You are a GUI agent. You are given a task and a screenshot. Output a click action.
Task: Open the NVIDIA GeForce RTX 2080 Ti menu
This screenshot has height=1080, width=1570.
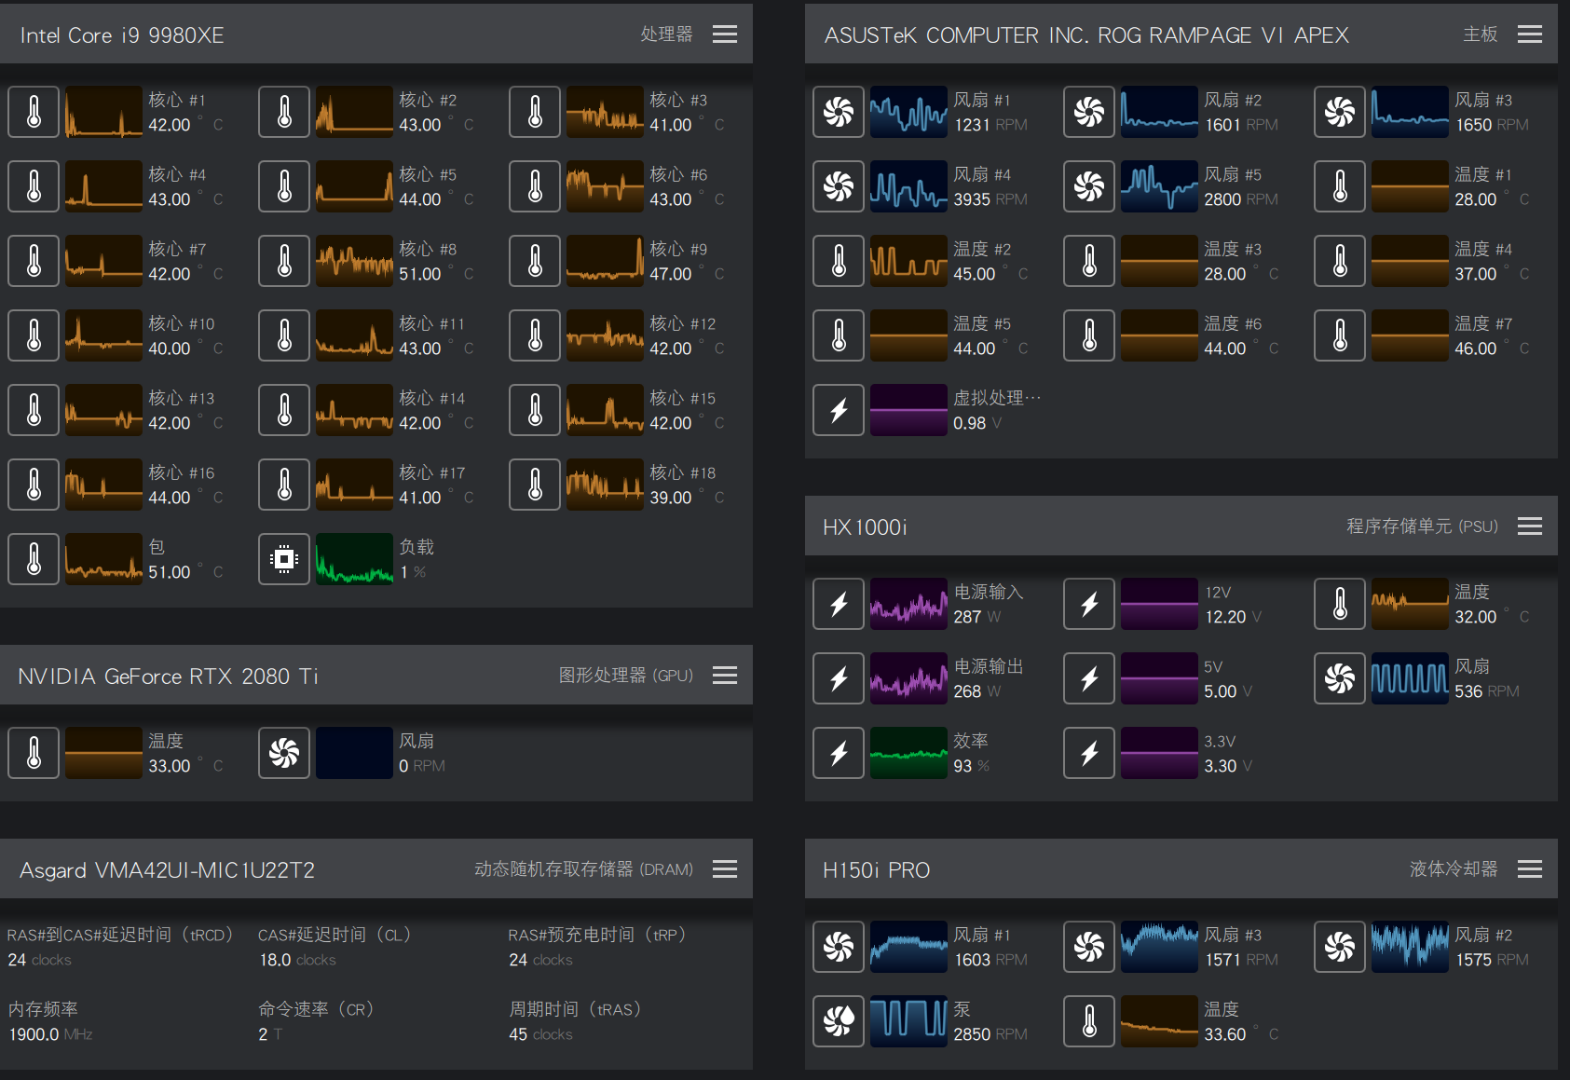[725, 676]
